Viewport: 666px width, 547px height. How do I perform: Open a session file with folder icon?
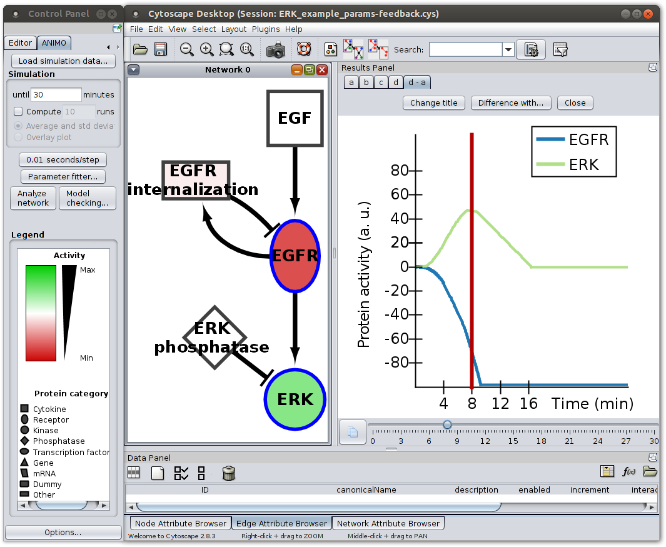[x=140, y=49]
